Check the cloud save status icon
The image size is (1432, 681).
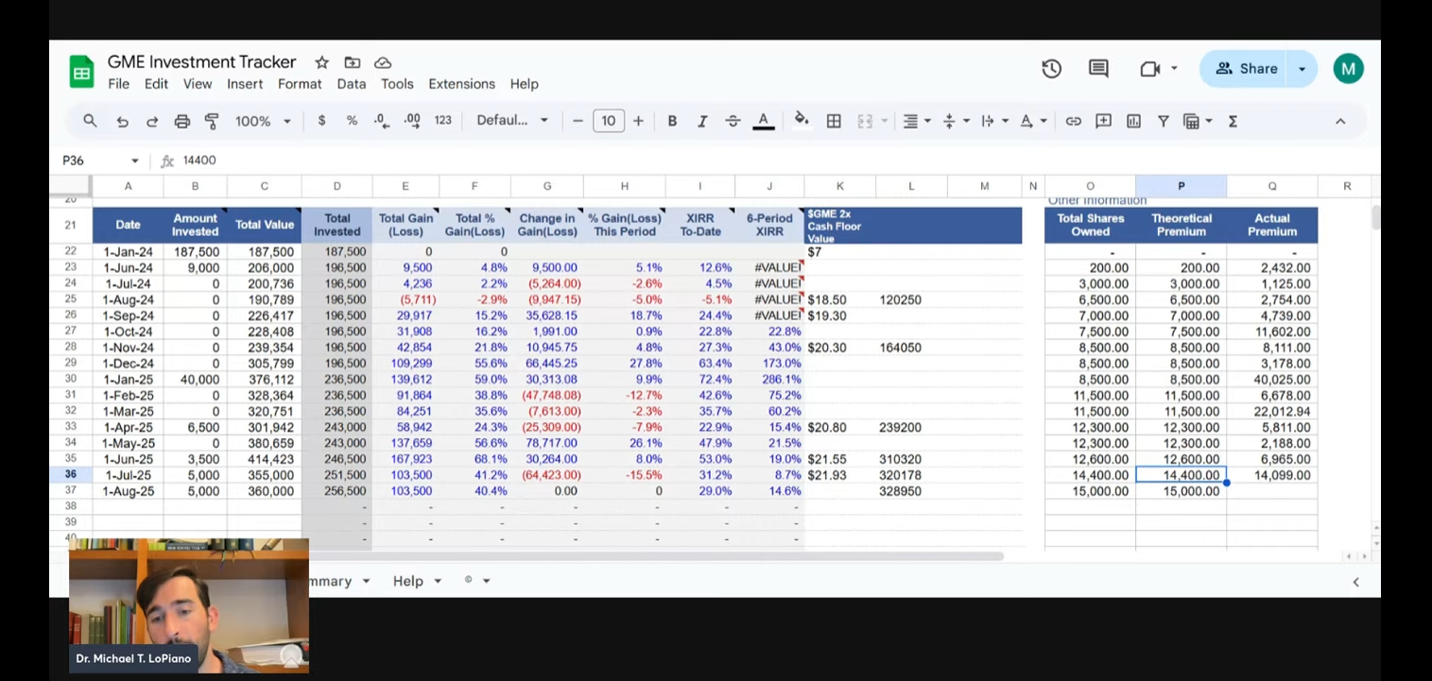(x=383, y=62)
